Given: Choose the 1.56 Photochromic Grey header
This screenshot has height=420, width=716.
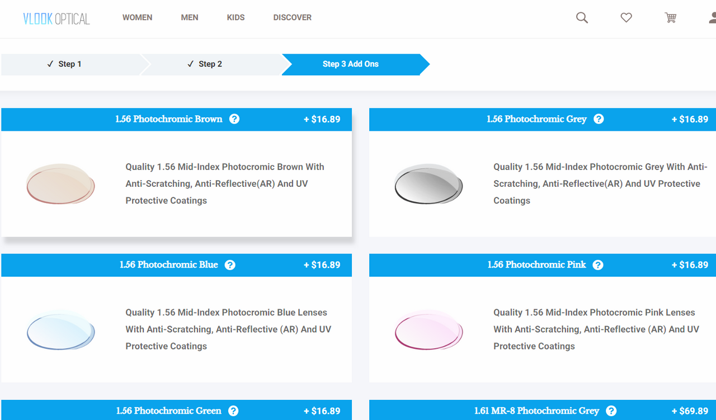Looking at the screenshot, I should point(543,120).
